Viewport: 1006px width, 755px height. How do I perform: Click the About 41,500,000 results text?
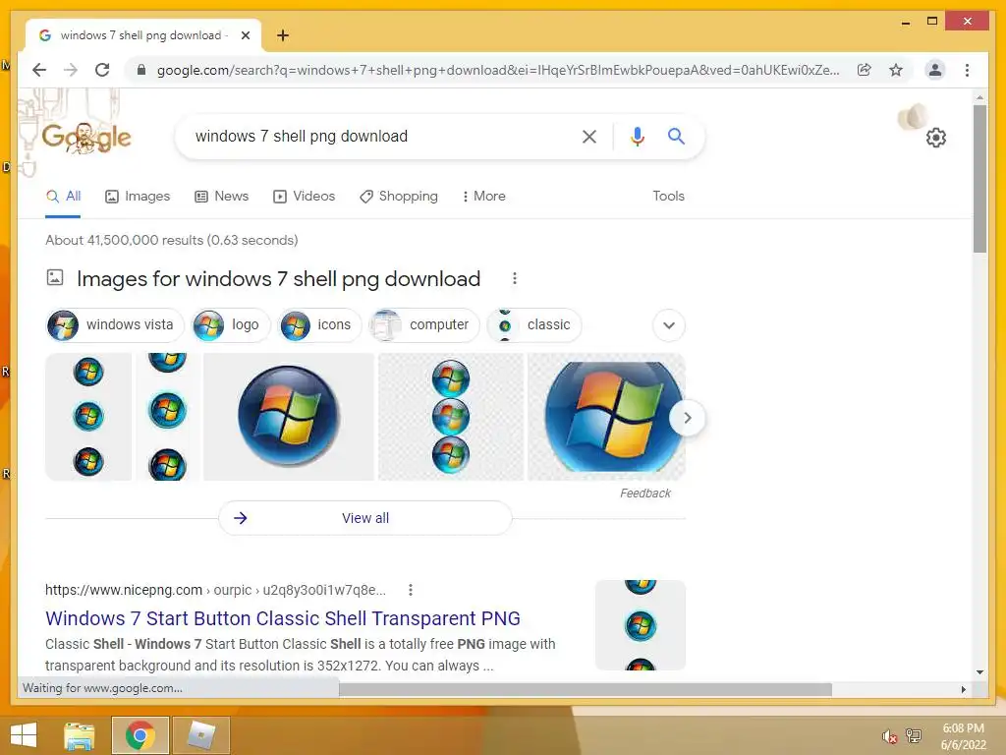[x=171, y=240]
